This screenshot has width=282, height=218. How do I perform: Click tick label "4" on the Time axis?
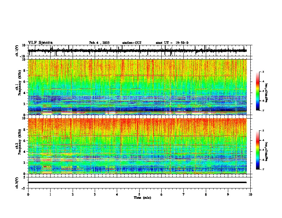coord(117,194)
